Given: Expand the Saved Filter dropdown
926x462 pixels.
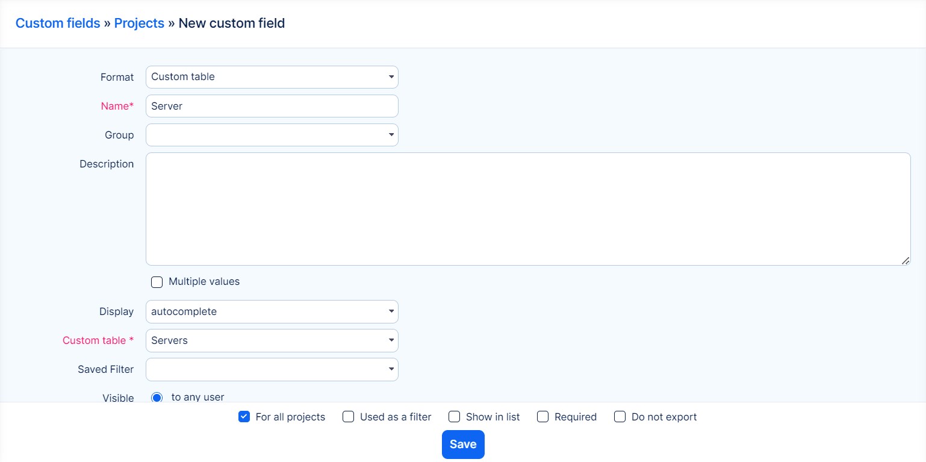Looking at the screenshot, I should tap(272, 370).
